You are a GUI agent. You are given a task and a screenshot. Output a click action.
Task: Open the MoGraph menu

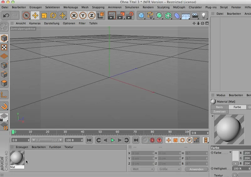click(x=179, y=7)
